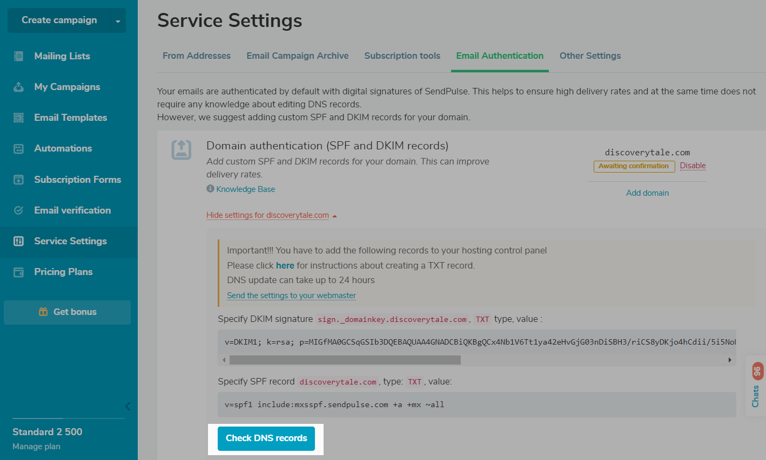Viewport: 766px width, 460px height.
Task: Click Send the settings to your webmaster
Action: [x=291, y=296]
